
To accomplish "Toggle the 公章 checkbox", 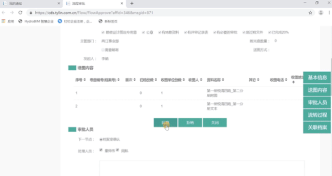I will click(144, 32).
